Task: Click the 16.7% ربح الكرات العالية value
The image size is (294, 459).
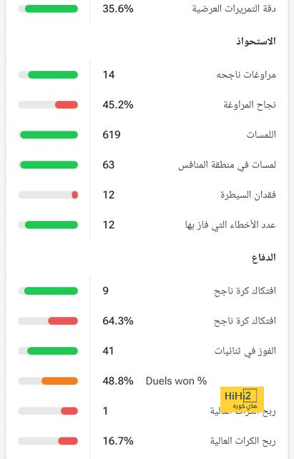Action: (118, 441)
